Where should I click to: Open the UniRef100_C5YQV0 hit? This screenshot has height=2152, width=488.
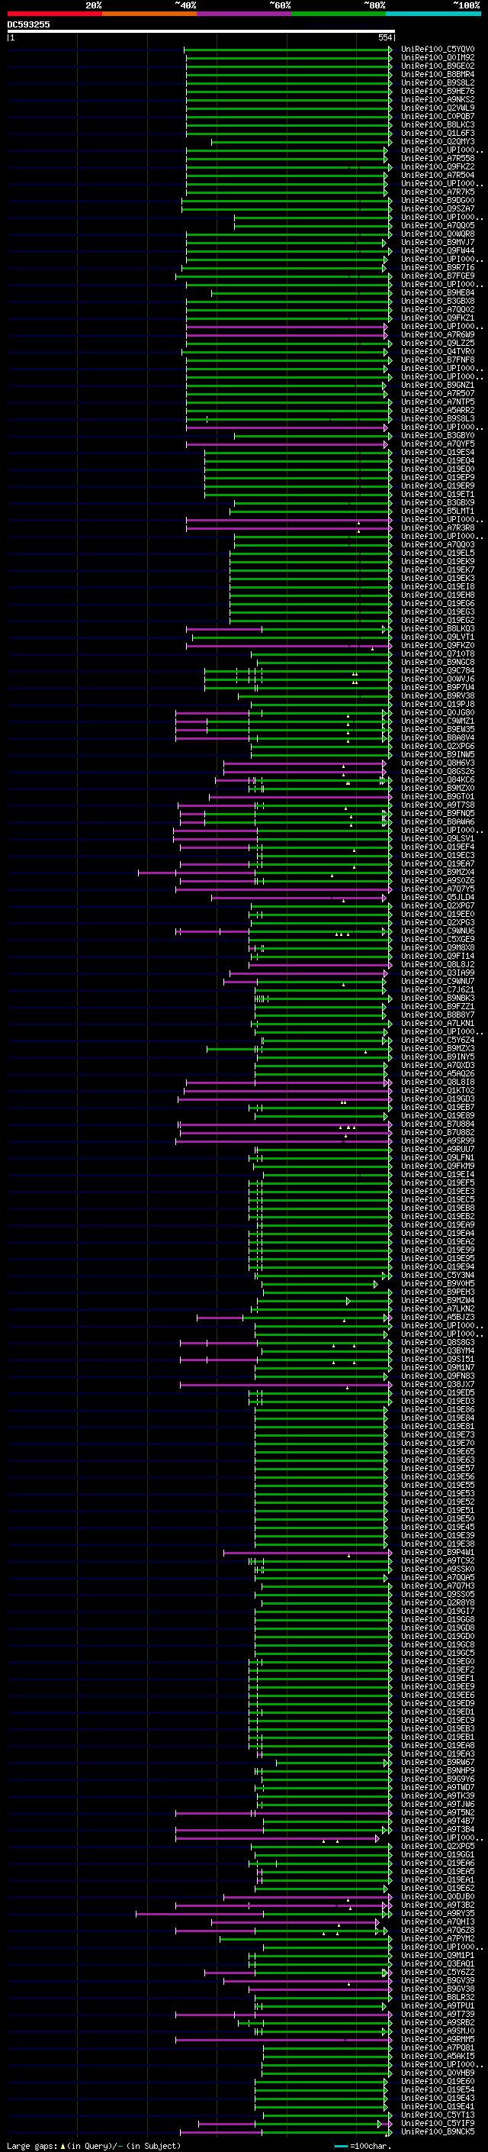437,50
